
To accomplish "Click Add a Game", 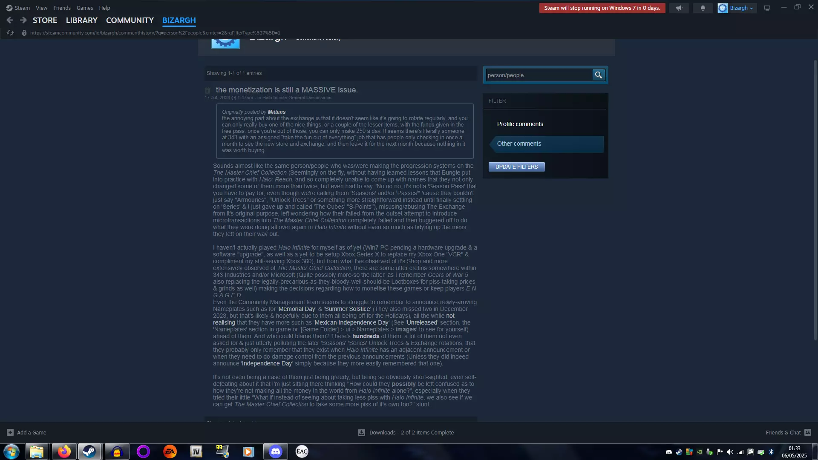I will click(x=27, y=432).
